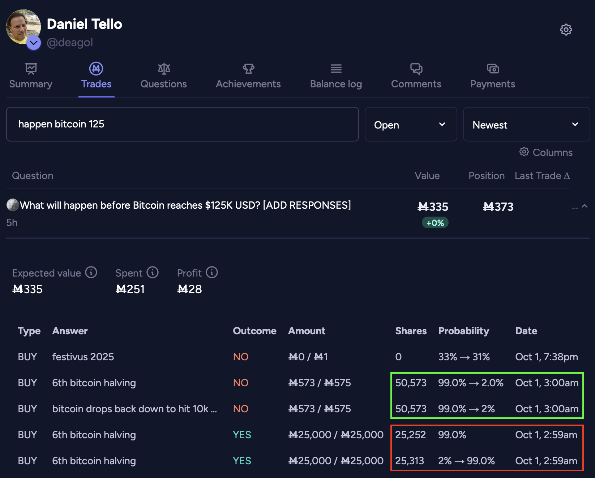
Task: Click the info icon beside Expected value
Action: pyautogui.click(x=91, y=273)
